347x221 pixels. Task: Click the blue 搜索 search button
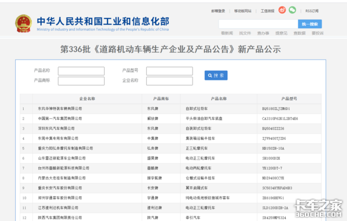point(216,76)
